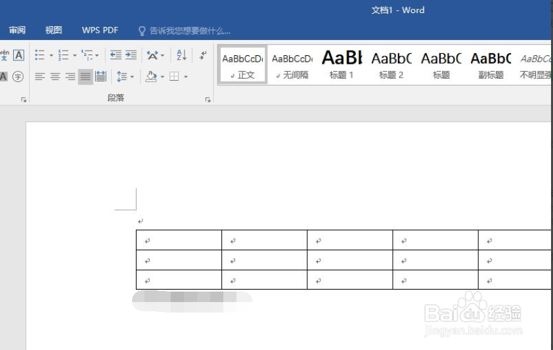The height and width of the screenshot is (350, 553).
Task: Open multilevel list dropdown arrow
Action: click(x=97, y=55)
